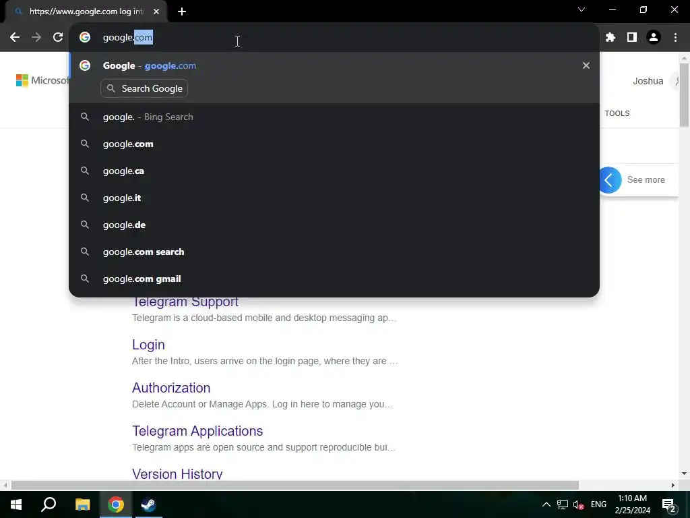
Task: Choose the google.ca suggestion
Action: click(x=334, y=171)
